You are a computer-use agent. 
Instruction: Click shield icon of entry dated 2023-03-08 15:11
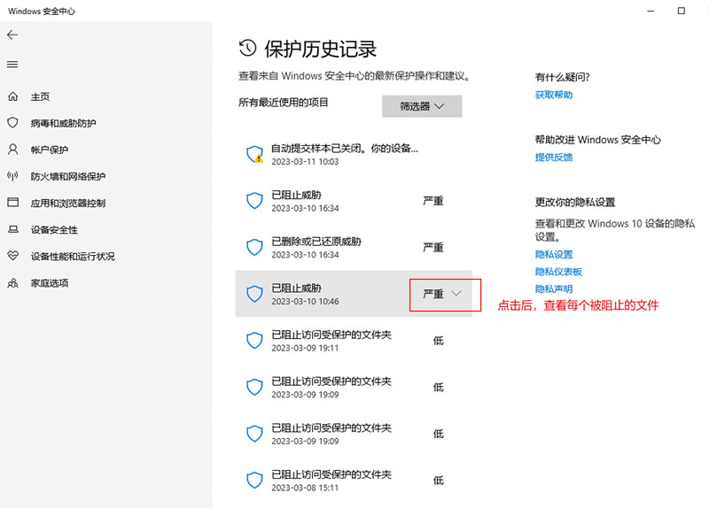click(254, 480)
